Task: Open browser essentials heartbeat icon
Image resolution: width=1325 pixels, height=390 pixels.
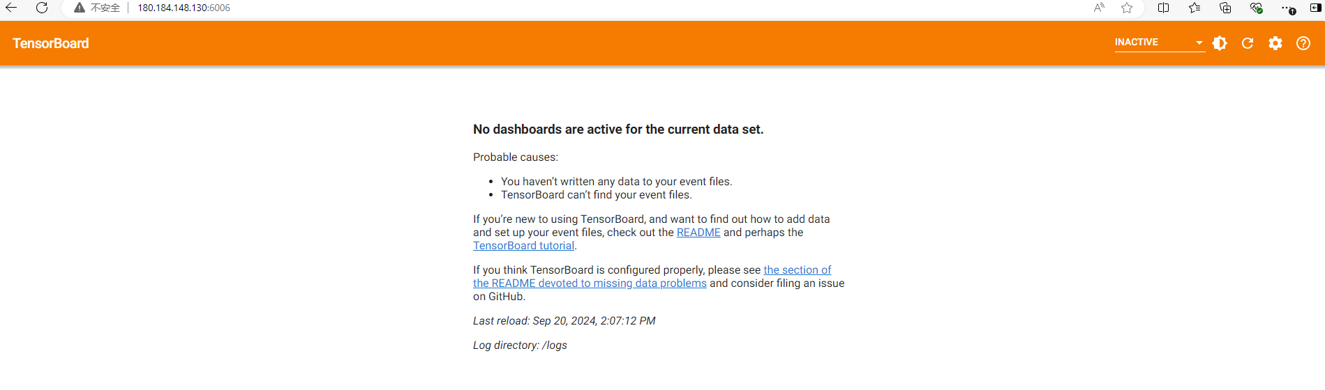Action: point(1256,8)
